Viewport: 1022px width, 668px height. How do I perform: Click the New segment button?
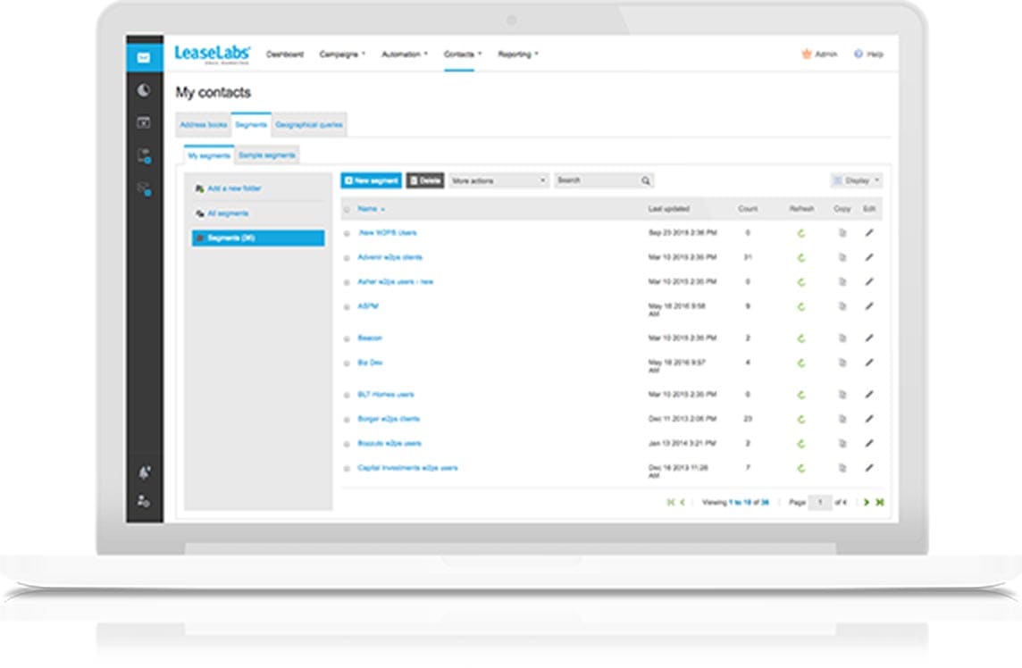pyautogui.click(x=371, y=181)
